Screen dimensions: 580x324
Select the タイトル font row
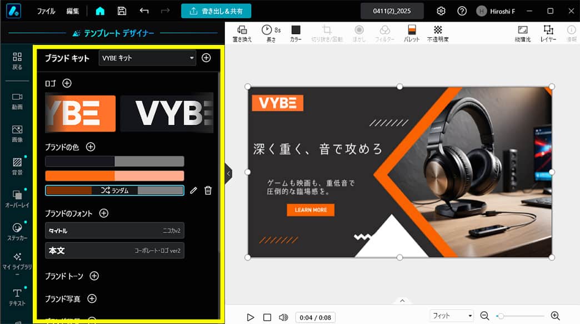tap(114, 231)
